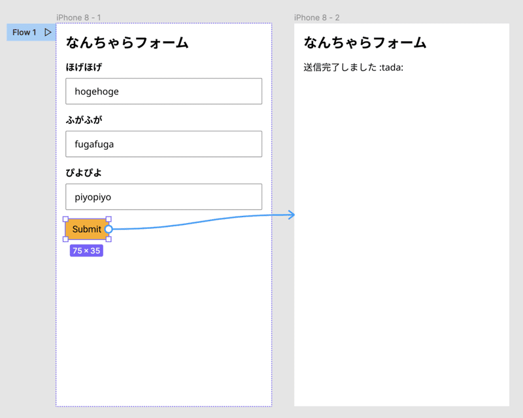Select the hogehoge input field

coord(163,91)
